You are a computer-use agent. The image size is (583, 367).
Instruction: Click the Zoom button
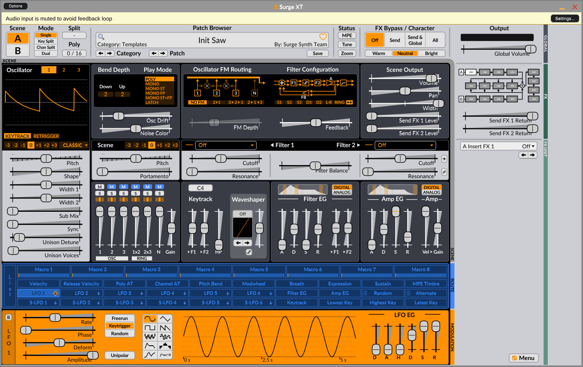click(x=347, y=53)
